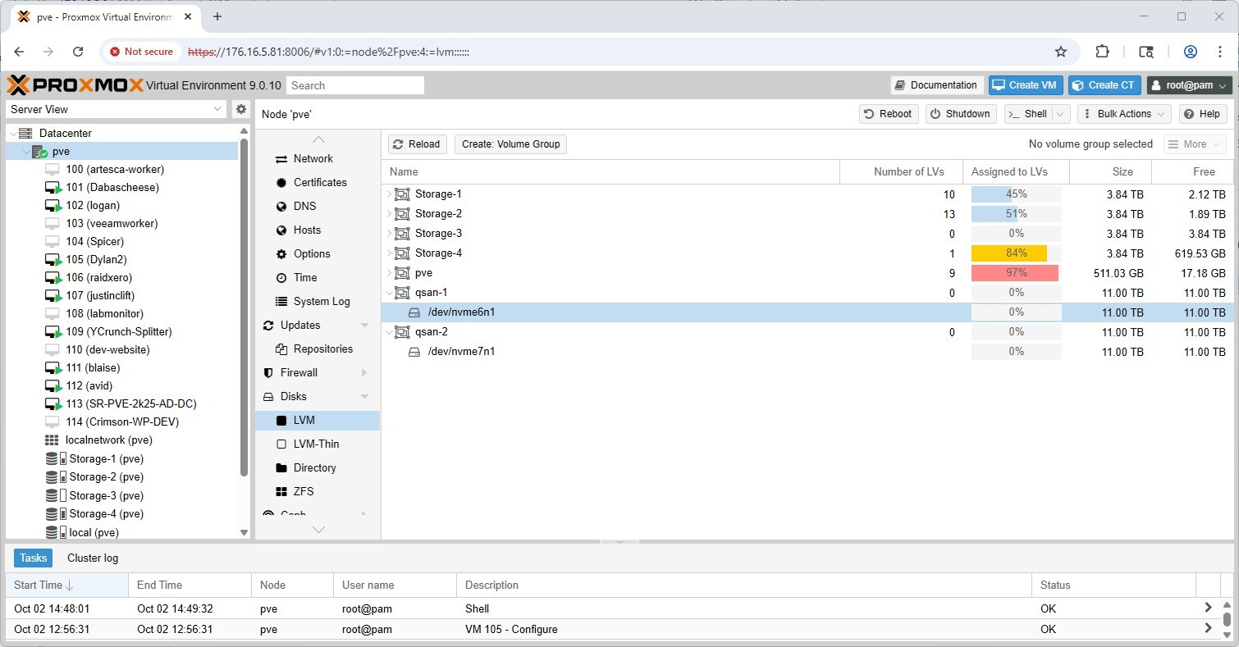Open the ZFS disks section

303,491
